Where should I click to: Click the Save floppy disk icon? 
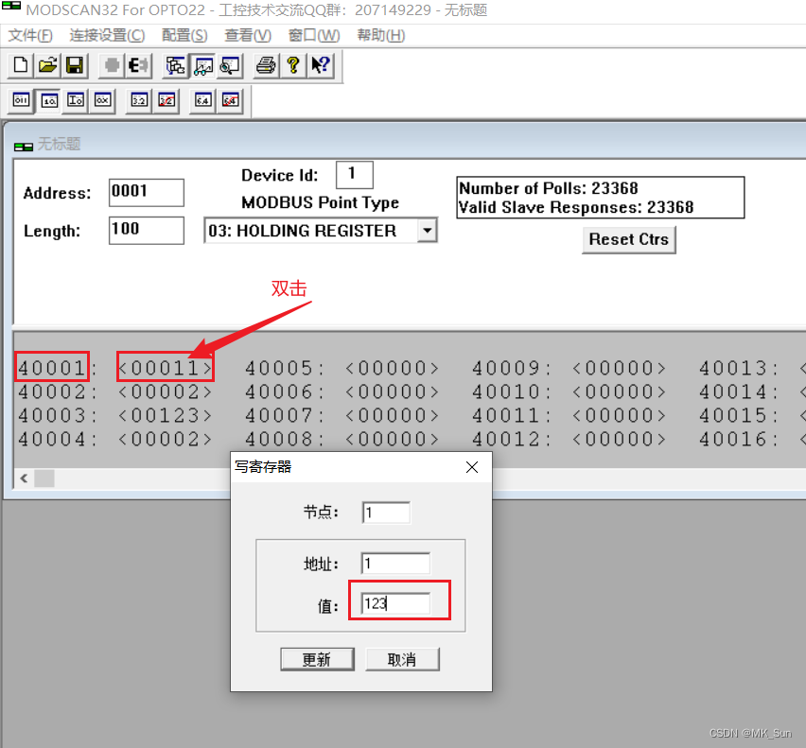pyautogui.click(x=75, y=65)
